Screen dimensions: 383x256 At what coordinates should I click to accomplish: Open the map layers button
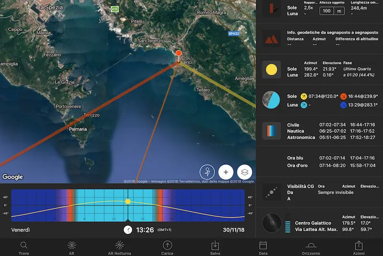point(245,172)
